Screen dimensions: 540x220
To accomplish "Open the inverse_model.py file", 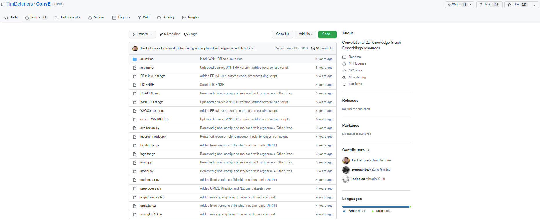I will click(153, 137).
